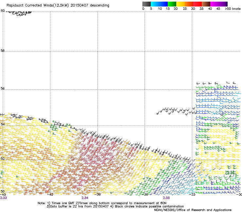Click the latitude label 56
This screenshot has width=242, height=212.
[3, 88]
